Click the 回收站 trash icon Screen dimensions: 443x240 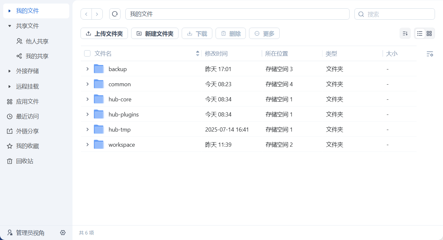10,161
